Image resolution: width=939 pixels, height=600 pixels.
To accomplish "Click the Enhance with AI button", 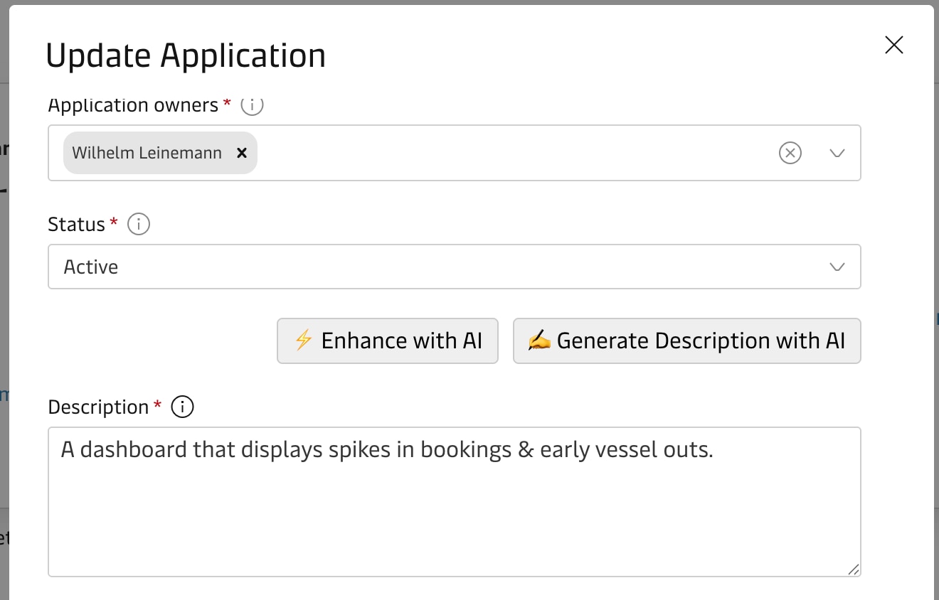I will [388, 341].
